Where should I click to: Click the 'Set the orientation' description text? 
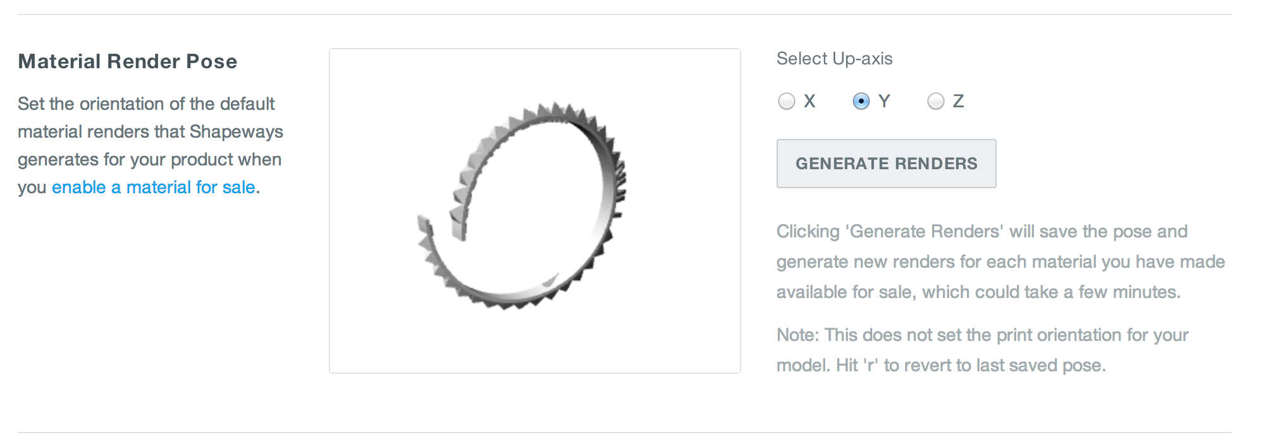(x=151, y=145)
